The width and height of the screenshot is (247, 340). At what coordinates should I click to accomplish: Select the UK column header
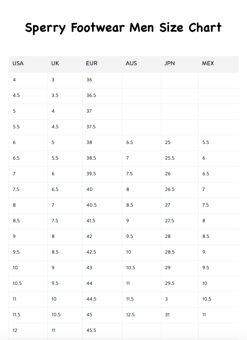(55, 63)
